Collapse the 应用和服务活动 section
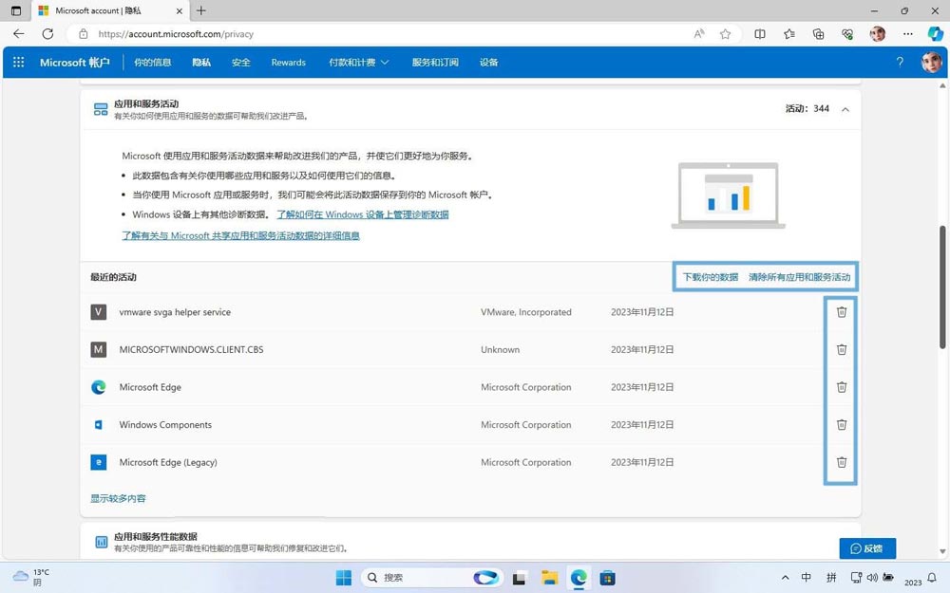This screenshot has height=593, width=950. [x=845, y=108]
